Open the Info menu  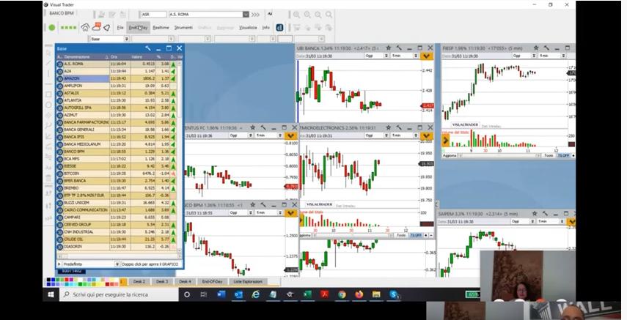coord(265,28)
